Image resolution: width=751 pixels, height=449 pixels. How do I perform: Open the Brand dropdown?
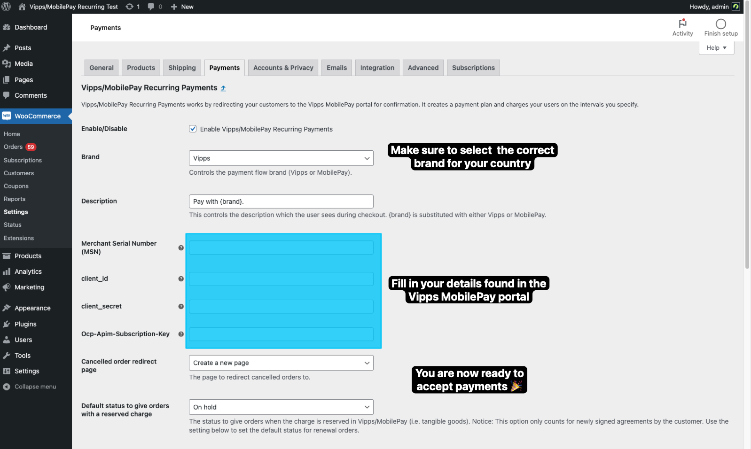(x=281, y=158)
